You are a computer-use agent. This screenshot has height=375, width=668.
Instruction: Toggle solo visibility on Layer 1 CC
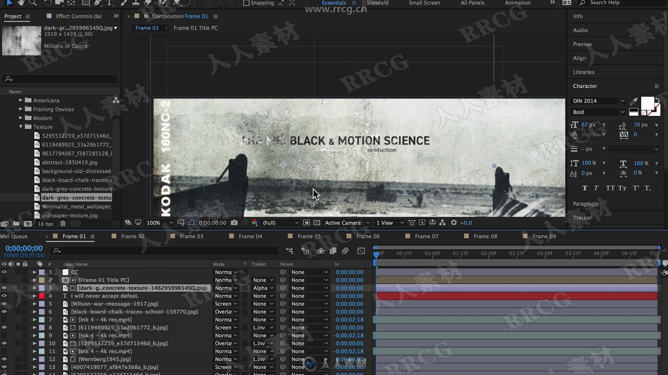pos(17,272)
